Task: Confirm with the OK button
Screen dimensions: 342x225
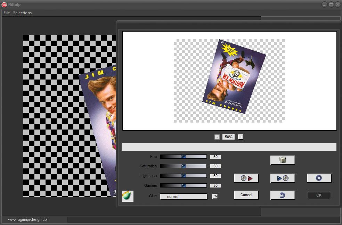Action: click(x=319, y=195)
